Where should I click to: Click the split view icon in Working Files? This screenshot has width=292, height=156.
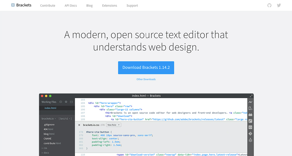(x=71, y=102)
